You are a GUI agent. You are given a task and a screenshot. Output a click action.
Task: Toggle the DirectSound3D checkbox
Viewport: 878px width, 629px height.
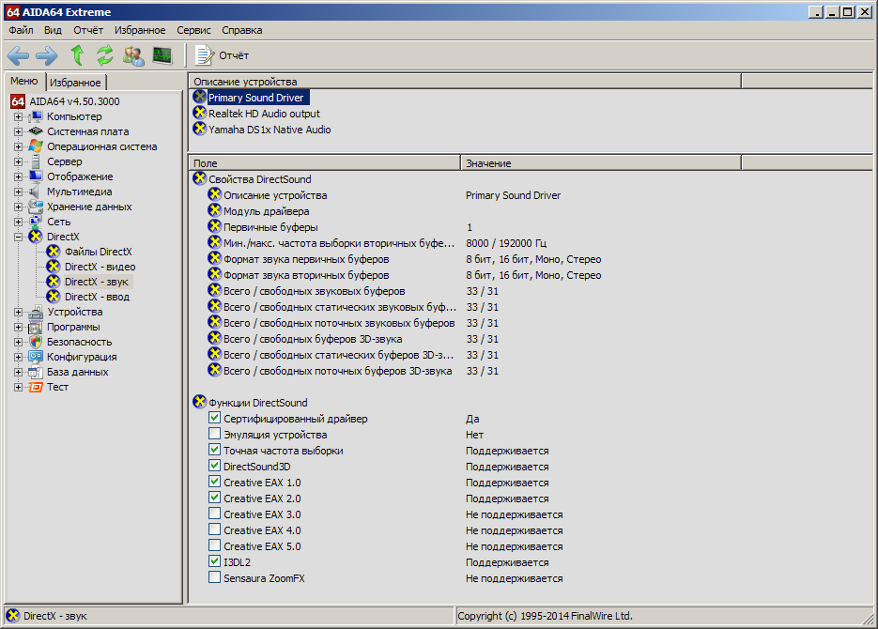tap(214, 466)
